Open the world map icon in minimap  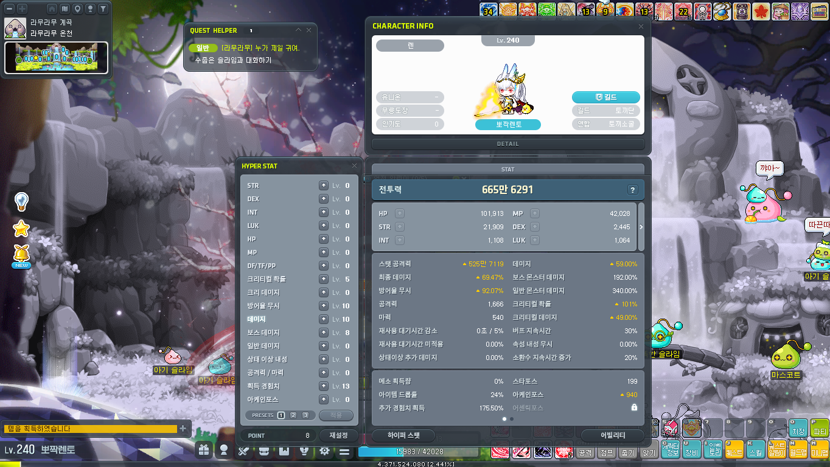(x=65, y=9)
